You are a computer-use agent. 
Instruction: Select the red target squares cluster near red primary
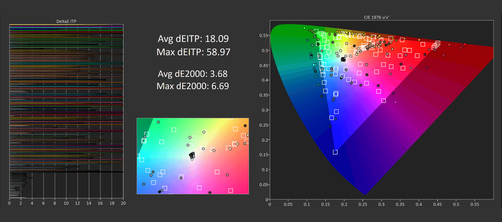click(x=436, y=45)
